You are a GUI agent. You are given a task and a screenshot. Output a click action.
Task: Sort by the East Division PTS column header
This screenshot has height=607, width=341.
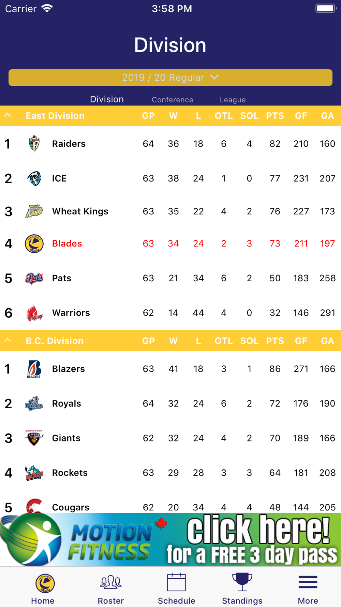pyautogui.click(x=275, y=116)
